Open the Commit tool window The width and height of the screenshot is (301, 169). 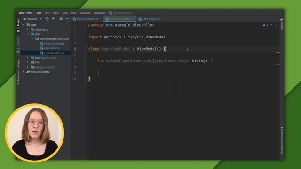tap(18, 45)
